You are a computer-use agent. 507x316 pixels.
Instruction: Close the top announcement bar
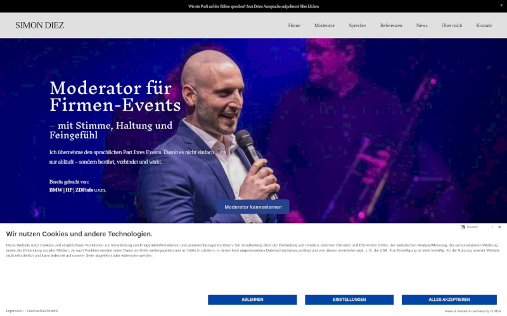click(x=501, y=6)
